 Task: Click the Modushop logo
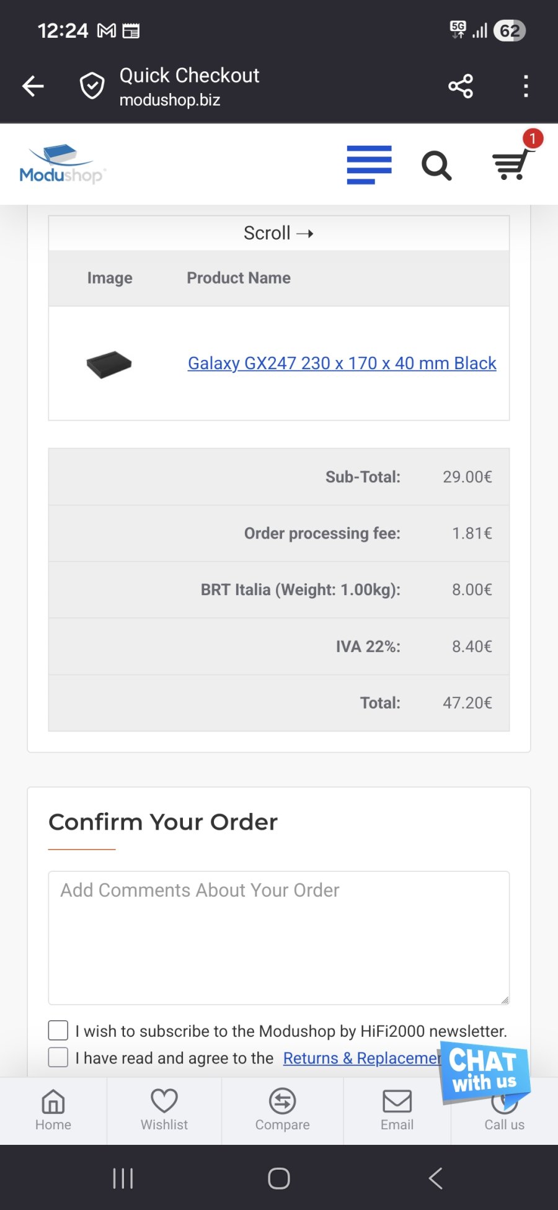coord(62,165)
